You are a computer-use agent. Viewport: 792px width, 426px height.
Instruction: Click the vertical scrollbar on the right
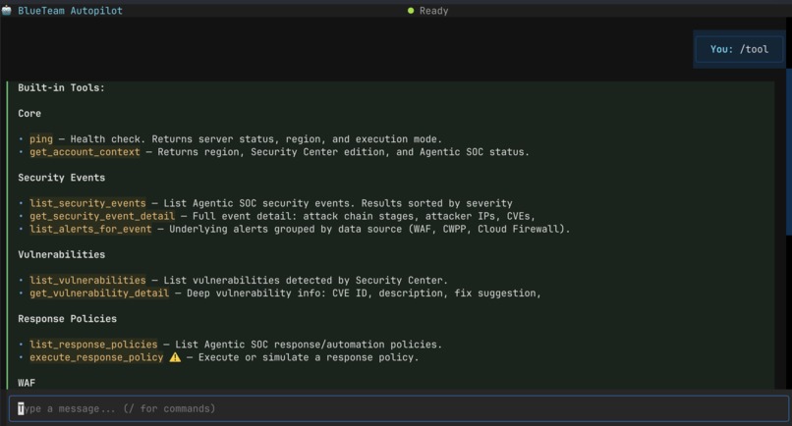[788, 151]
